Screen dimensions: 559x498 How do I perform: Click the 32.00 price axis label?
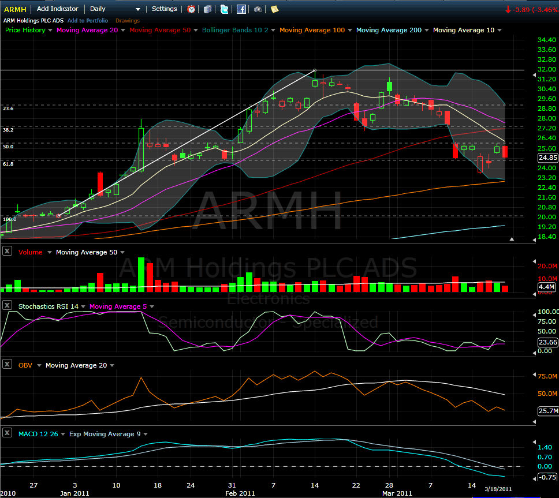pos(546,69)
